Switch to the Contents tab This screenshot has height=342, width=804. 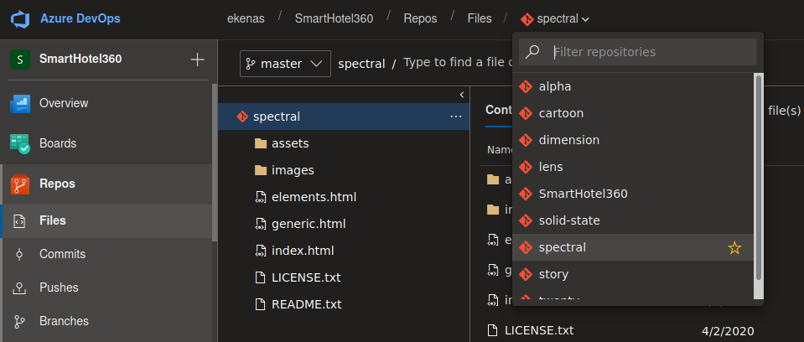click(498, 111)
